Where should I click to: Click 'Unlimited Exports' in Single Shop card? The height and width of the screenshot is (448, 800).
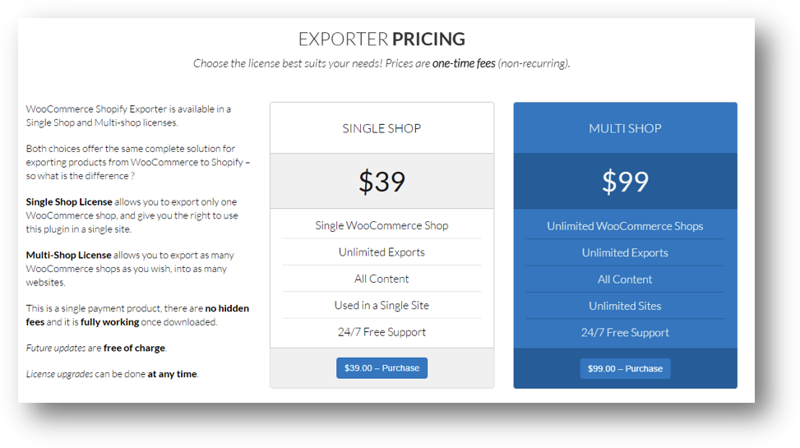[x=382, y=252]
